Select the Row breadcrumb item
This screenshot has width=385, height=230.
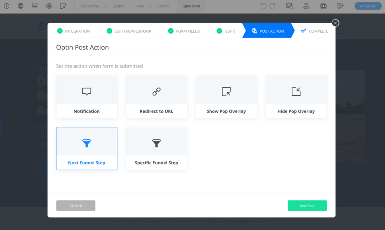[x=140, y=6]
